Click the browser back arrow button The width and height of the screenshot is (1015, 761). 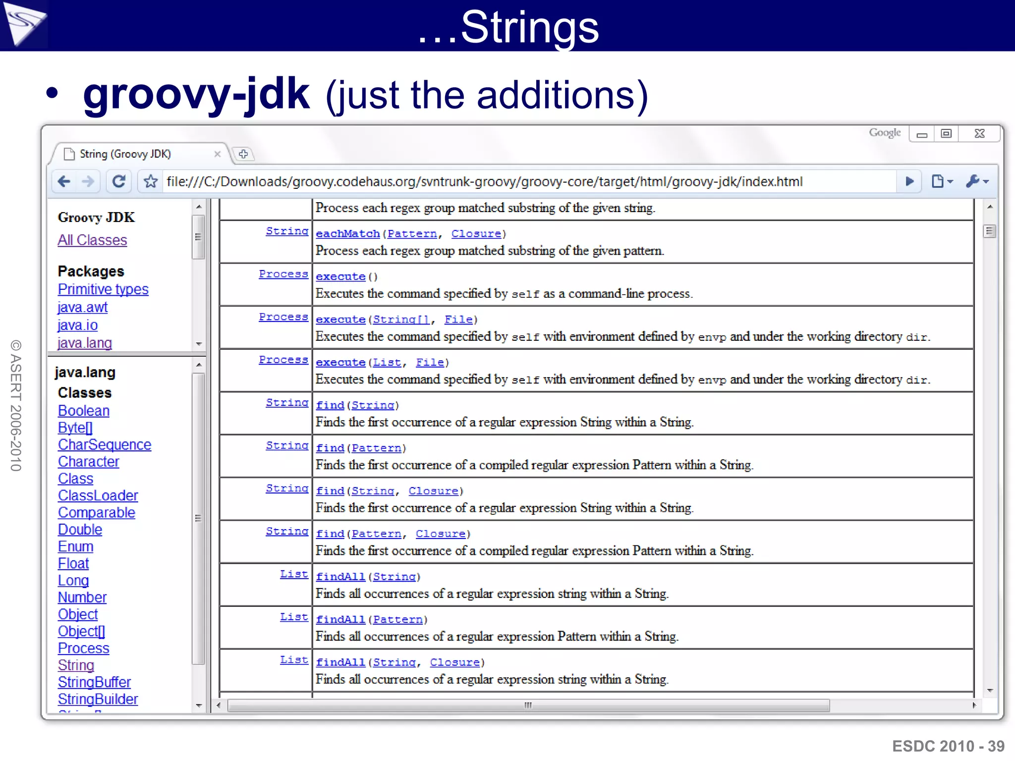pos(64,181)
